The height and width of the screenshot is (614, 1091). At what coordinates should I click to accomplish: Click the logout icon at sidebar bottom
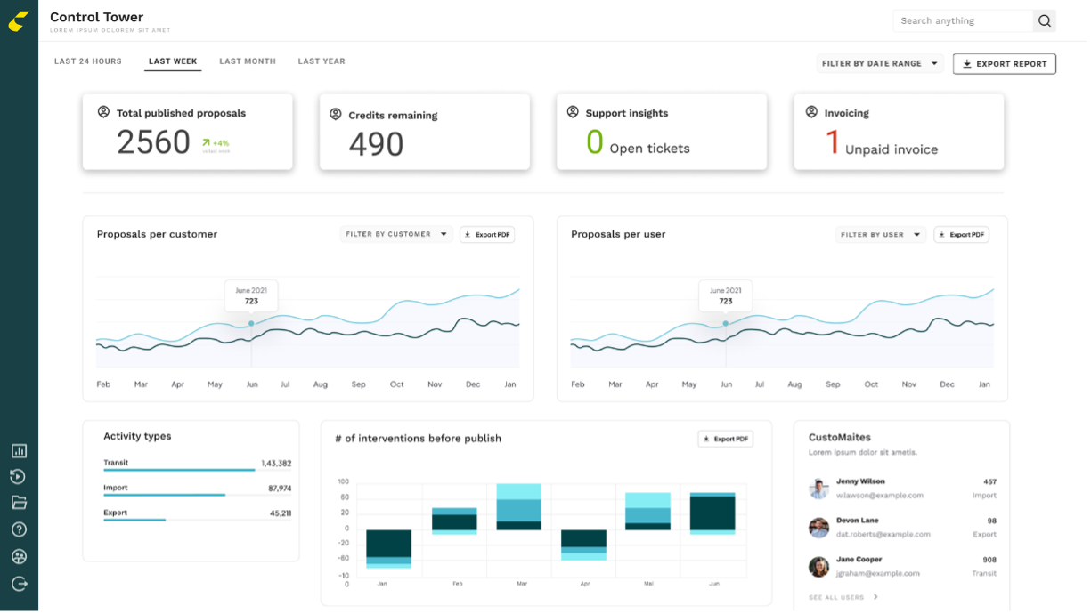click(x=19, y=584)
